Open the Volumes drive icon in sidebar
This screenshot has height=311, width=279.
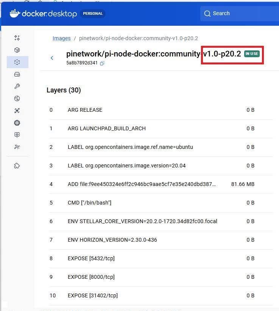click(x=17, y=74)
